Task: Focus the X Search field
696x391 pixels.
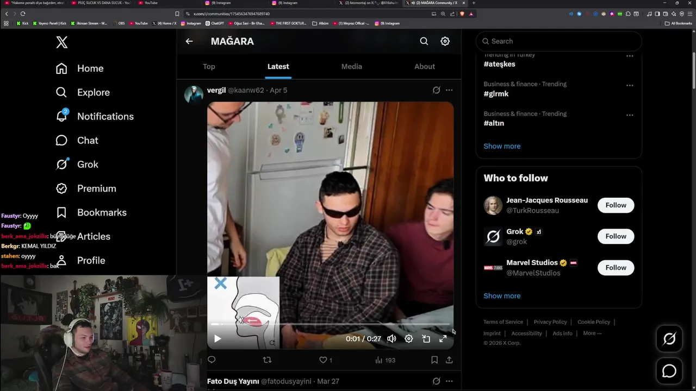Action: (559, 41)
